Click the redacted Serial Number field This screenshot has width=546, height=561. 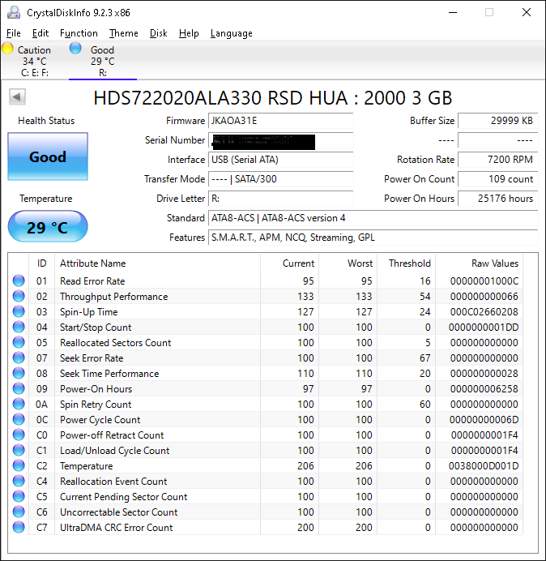coord(280,140)
